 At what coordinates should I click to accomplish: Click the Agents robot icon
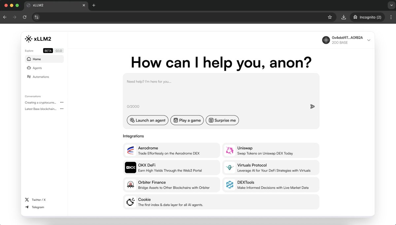pos(29,68)
